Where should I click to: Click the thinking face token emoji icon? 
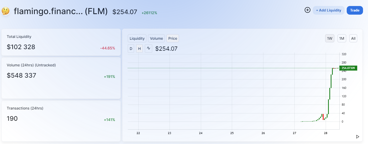point(6,11)
